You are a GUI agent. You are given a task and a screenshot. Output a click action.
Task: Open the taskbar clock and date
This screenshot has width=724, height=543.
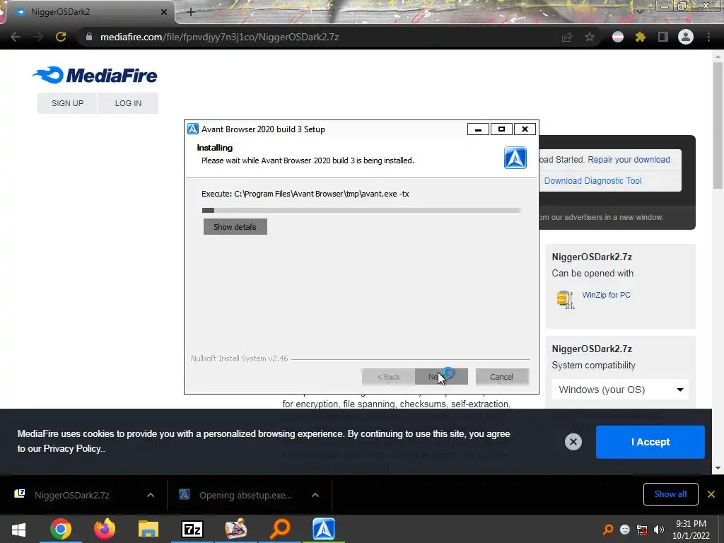pos(691,530)
